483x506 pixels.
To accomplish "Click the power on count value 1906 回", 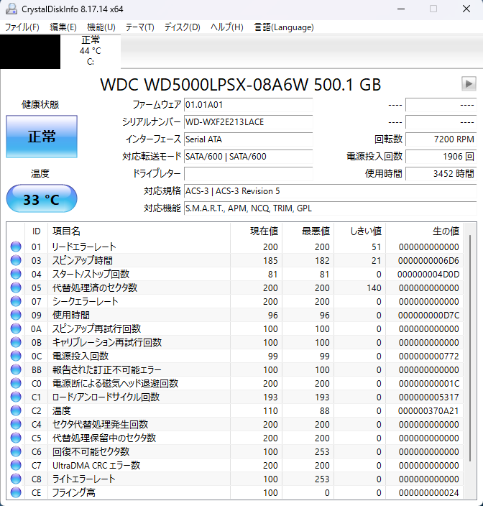I will pyautogui.click(x=441, y=157).
